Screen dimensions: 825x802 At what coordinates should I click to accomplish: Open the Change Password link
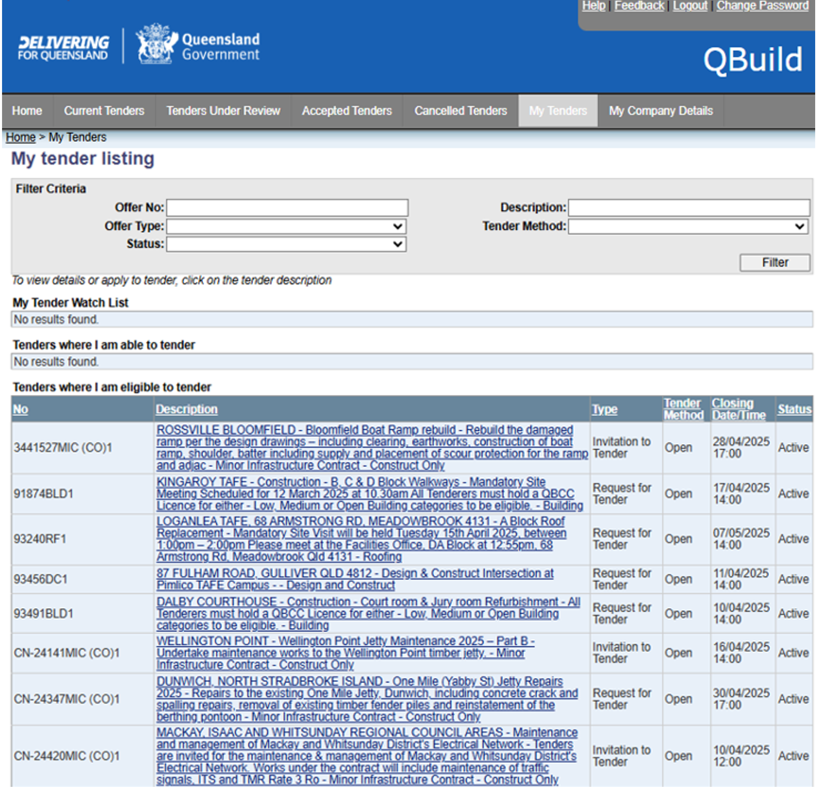[x=762, y=6]
